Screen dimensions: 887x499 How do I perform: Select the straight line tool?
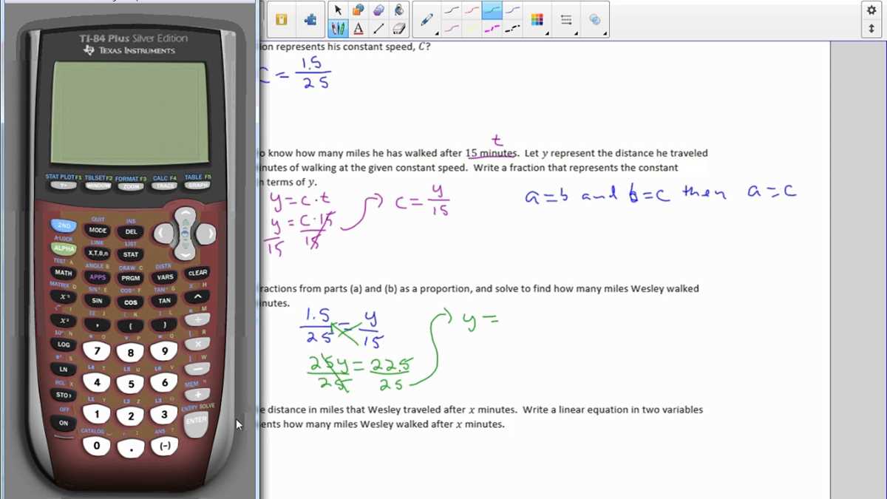(378, 29)
